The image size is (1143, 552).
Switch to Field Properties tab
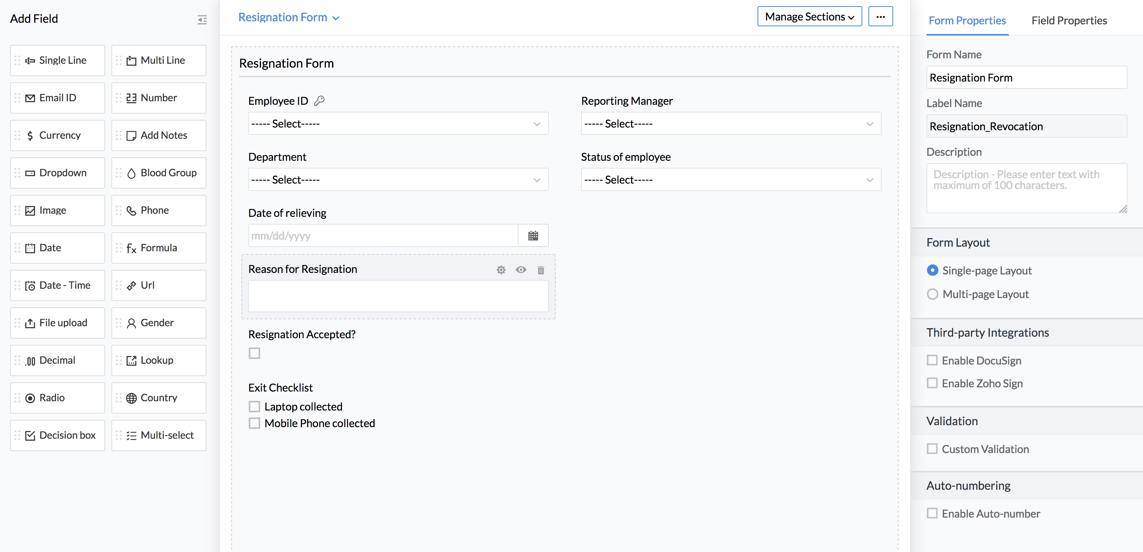pos(1069,20)
